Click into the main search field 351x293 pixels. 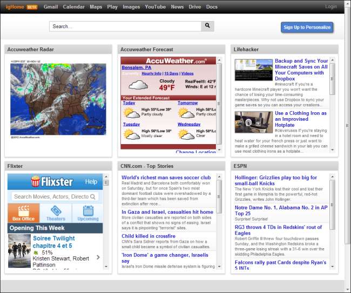[x=125, y=26]
